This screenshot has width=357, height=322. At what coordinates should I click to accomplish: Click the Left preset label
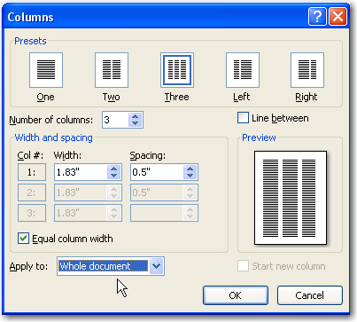tap(242, 97)
